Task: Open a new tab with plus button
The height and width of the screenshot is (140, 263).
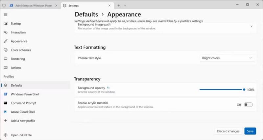Action: point(119,6)
